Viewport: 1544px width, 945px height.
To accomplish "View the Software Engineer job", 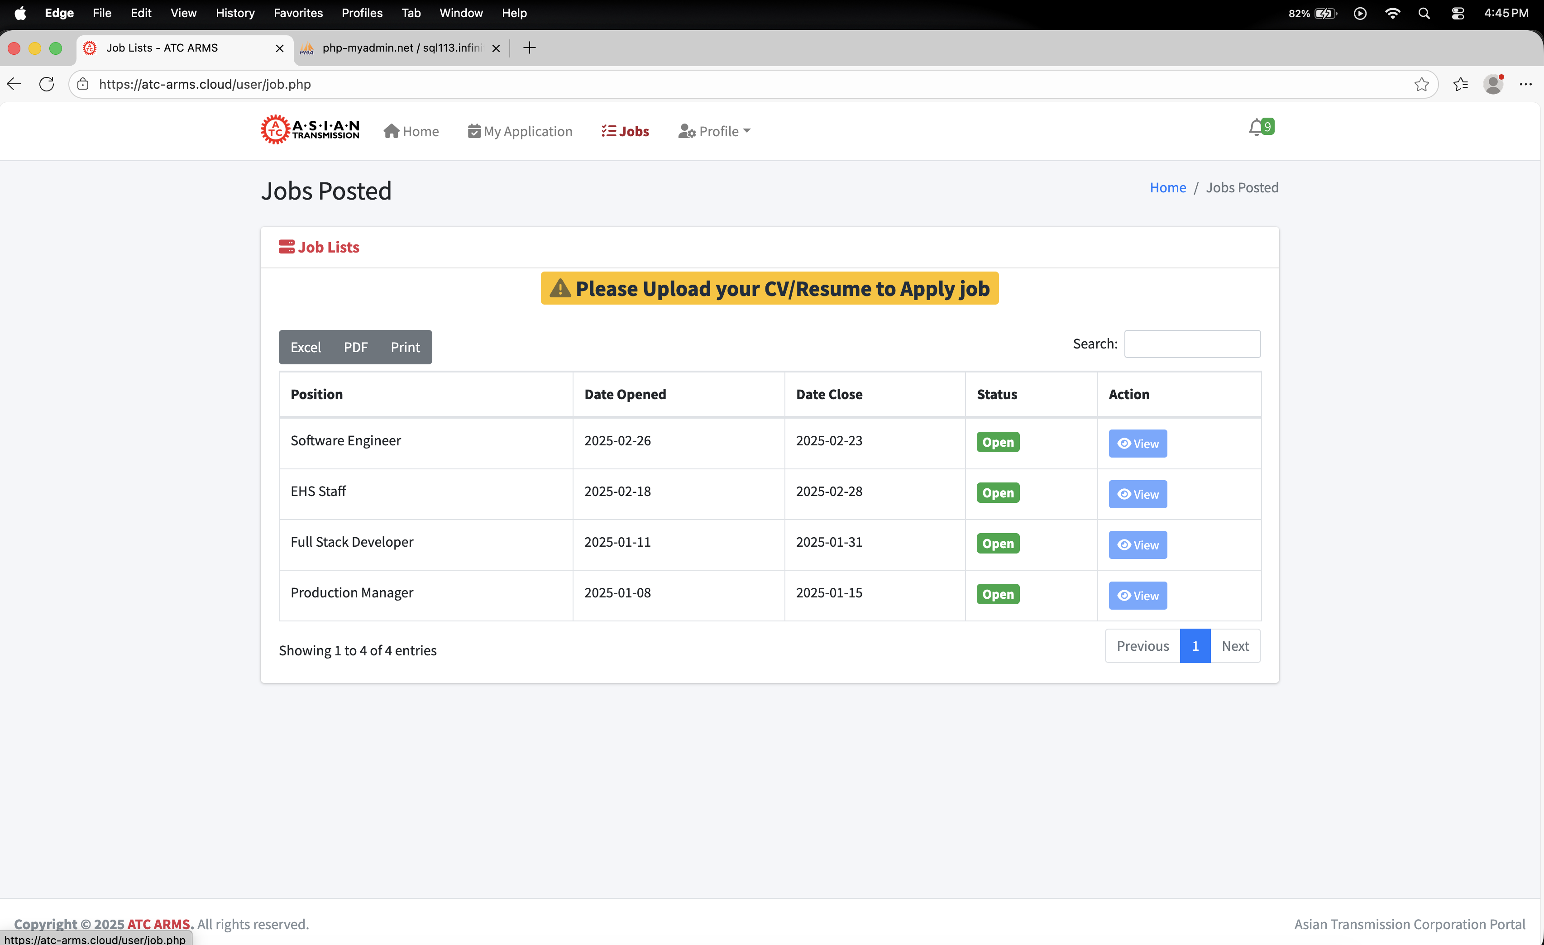I will [x=1138, y=444].
